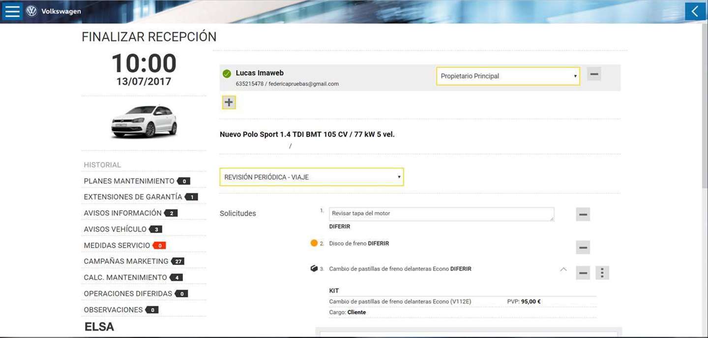Remove Lucas Imaweb with the minus button
Viewport: 708px width, 338px height.
[594, 74]
